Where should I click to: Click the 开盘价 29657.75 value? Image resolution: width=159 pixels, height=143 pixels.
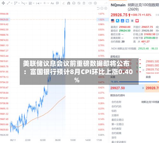click(x=147, y=27)
